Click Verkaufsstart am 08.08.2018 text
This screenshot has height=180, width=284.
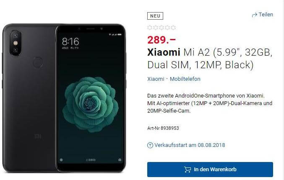tap(190, 145)
